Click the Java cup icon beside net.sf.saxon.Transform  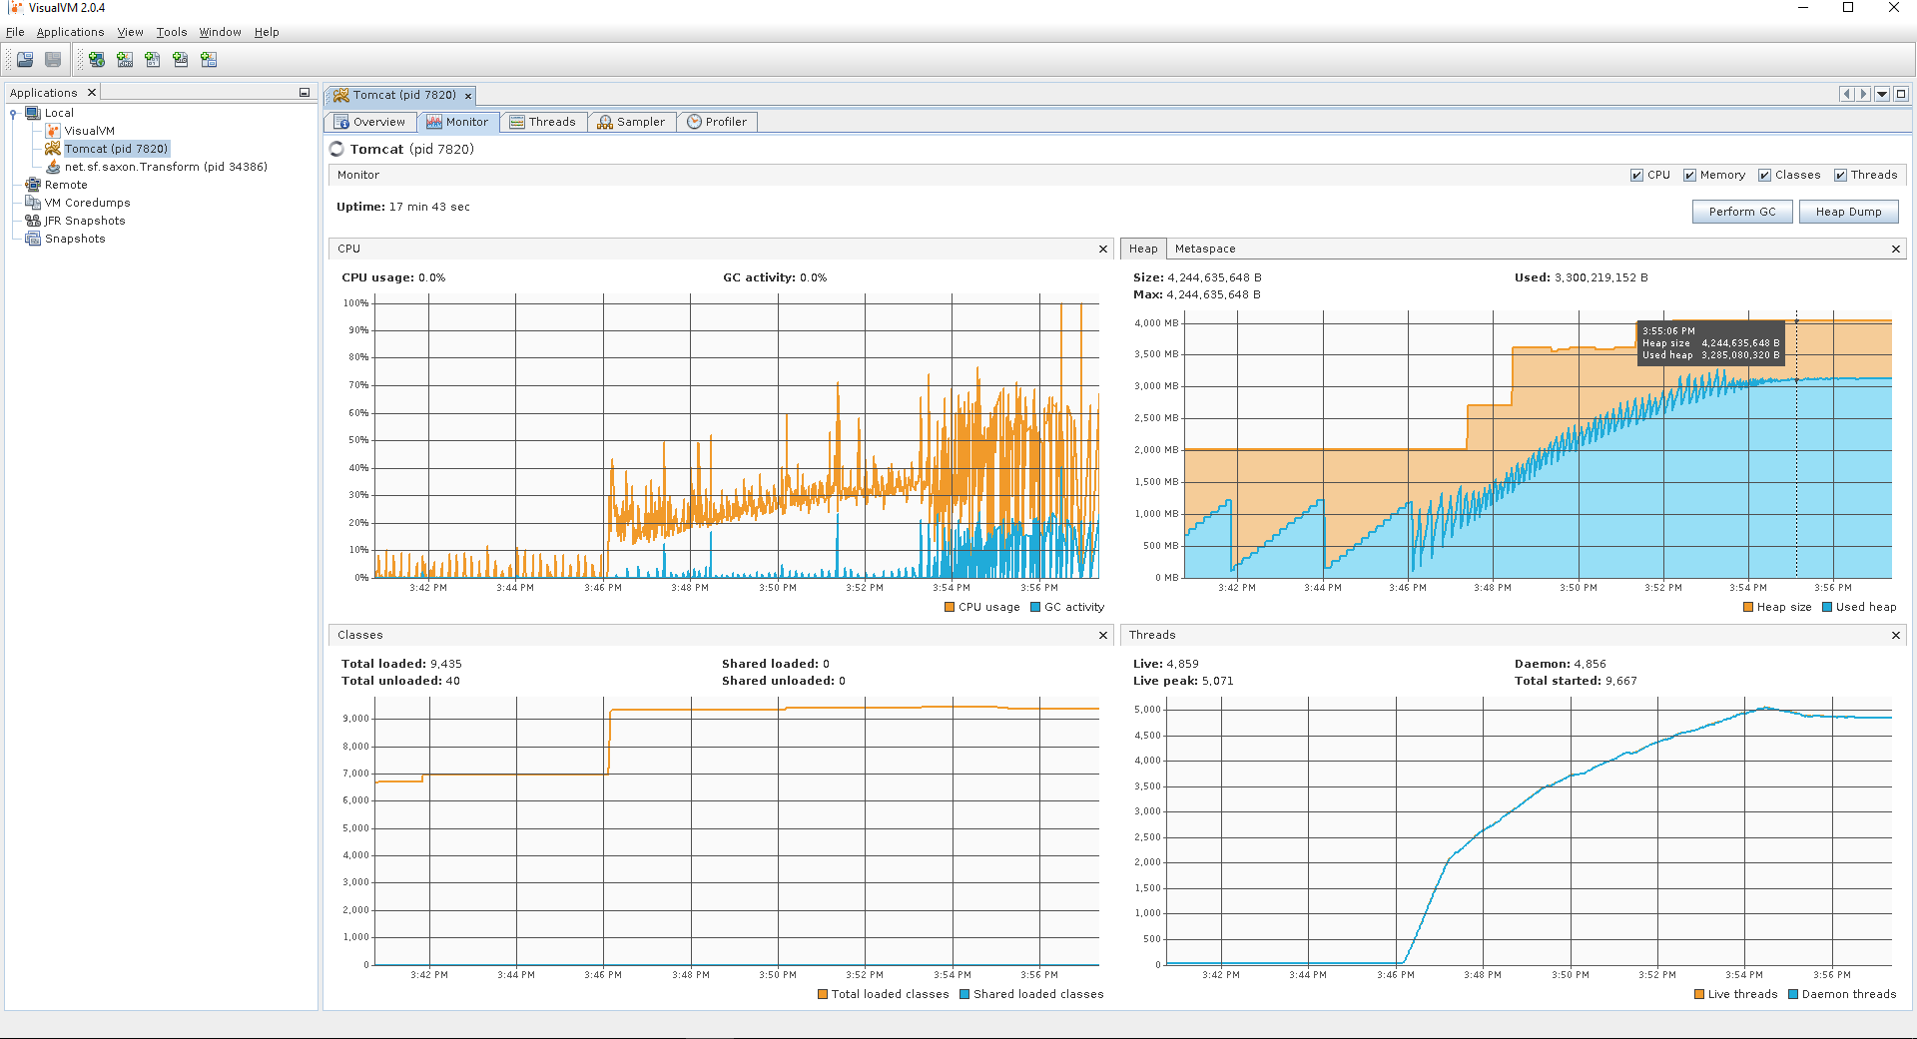[53, 167]
